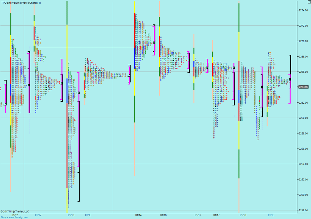Image resolution: width=311 pixels, height=219 pixels.
Task: Select the 2258.00 price scale label
Action: (x=303, y=133)
